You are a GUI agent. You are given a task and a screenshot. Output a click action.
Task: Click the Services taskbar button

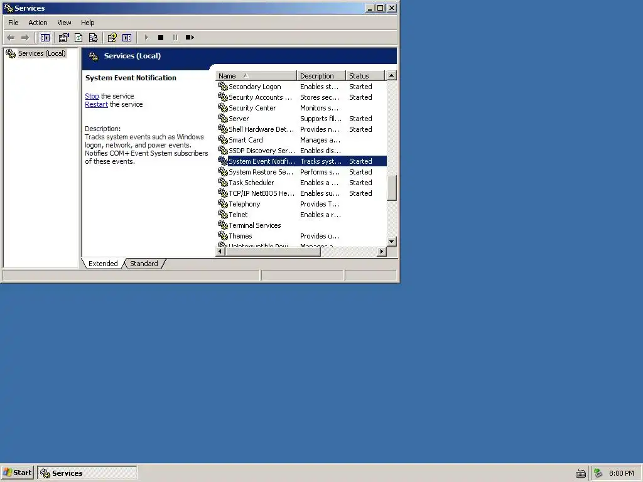tap(87, 473)
